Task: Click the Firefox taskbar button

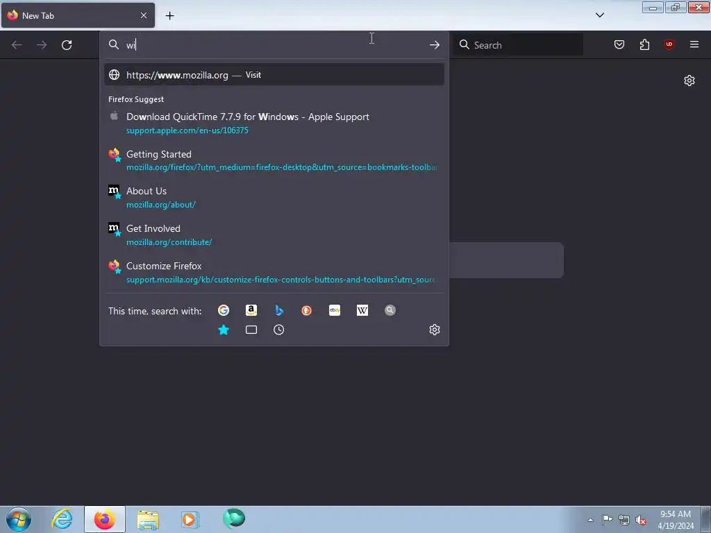Action: 105,519
